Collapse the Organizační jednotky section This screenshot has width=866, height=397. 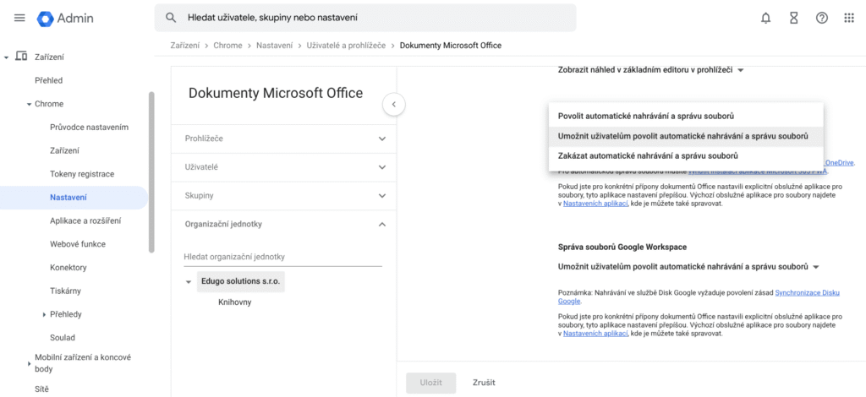(381, 224)
